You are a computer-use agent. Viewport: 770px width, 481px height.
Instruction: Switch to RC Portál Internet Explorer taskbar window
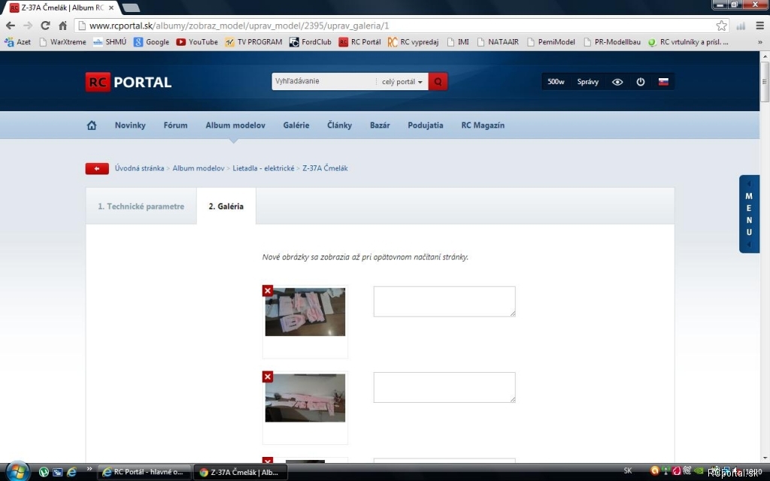coord(144,472)
